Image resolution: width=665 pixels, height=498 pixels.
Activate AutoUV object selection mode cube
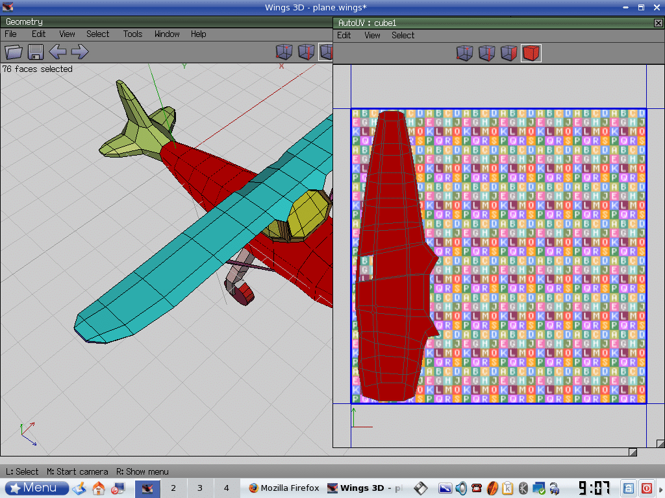click(x=531, y=53)
